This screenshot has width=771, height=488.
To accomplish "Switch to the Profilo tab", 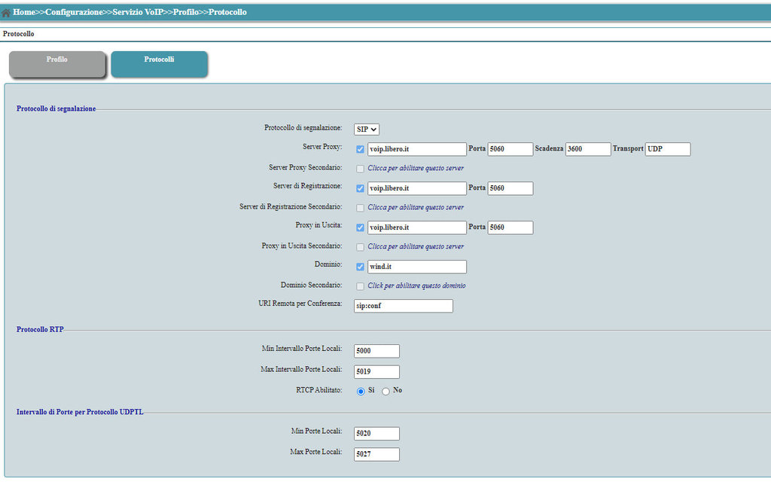I will (57, 64).
